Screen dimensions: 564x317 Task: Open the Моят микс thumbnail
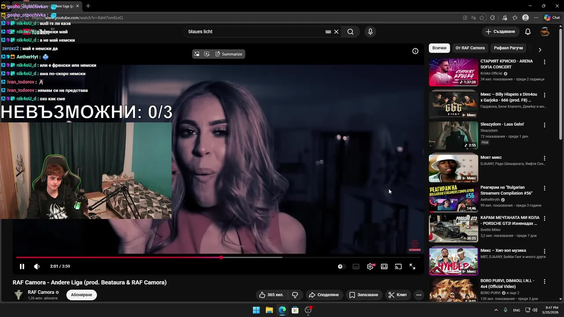pyautogui.click(x=453, y=168)
